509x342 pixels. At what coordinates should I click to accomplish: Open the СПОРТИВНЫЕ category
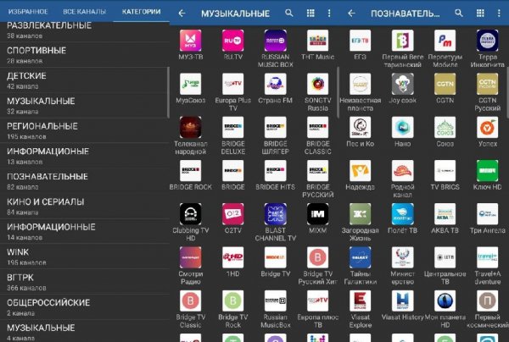(84, 55)
